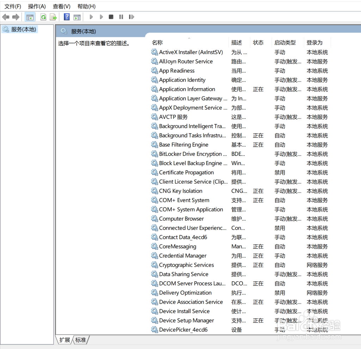Select the Cryptographic Services row
361x349 pixels.
[239, 265]
